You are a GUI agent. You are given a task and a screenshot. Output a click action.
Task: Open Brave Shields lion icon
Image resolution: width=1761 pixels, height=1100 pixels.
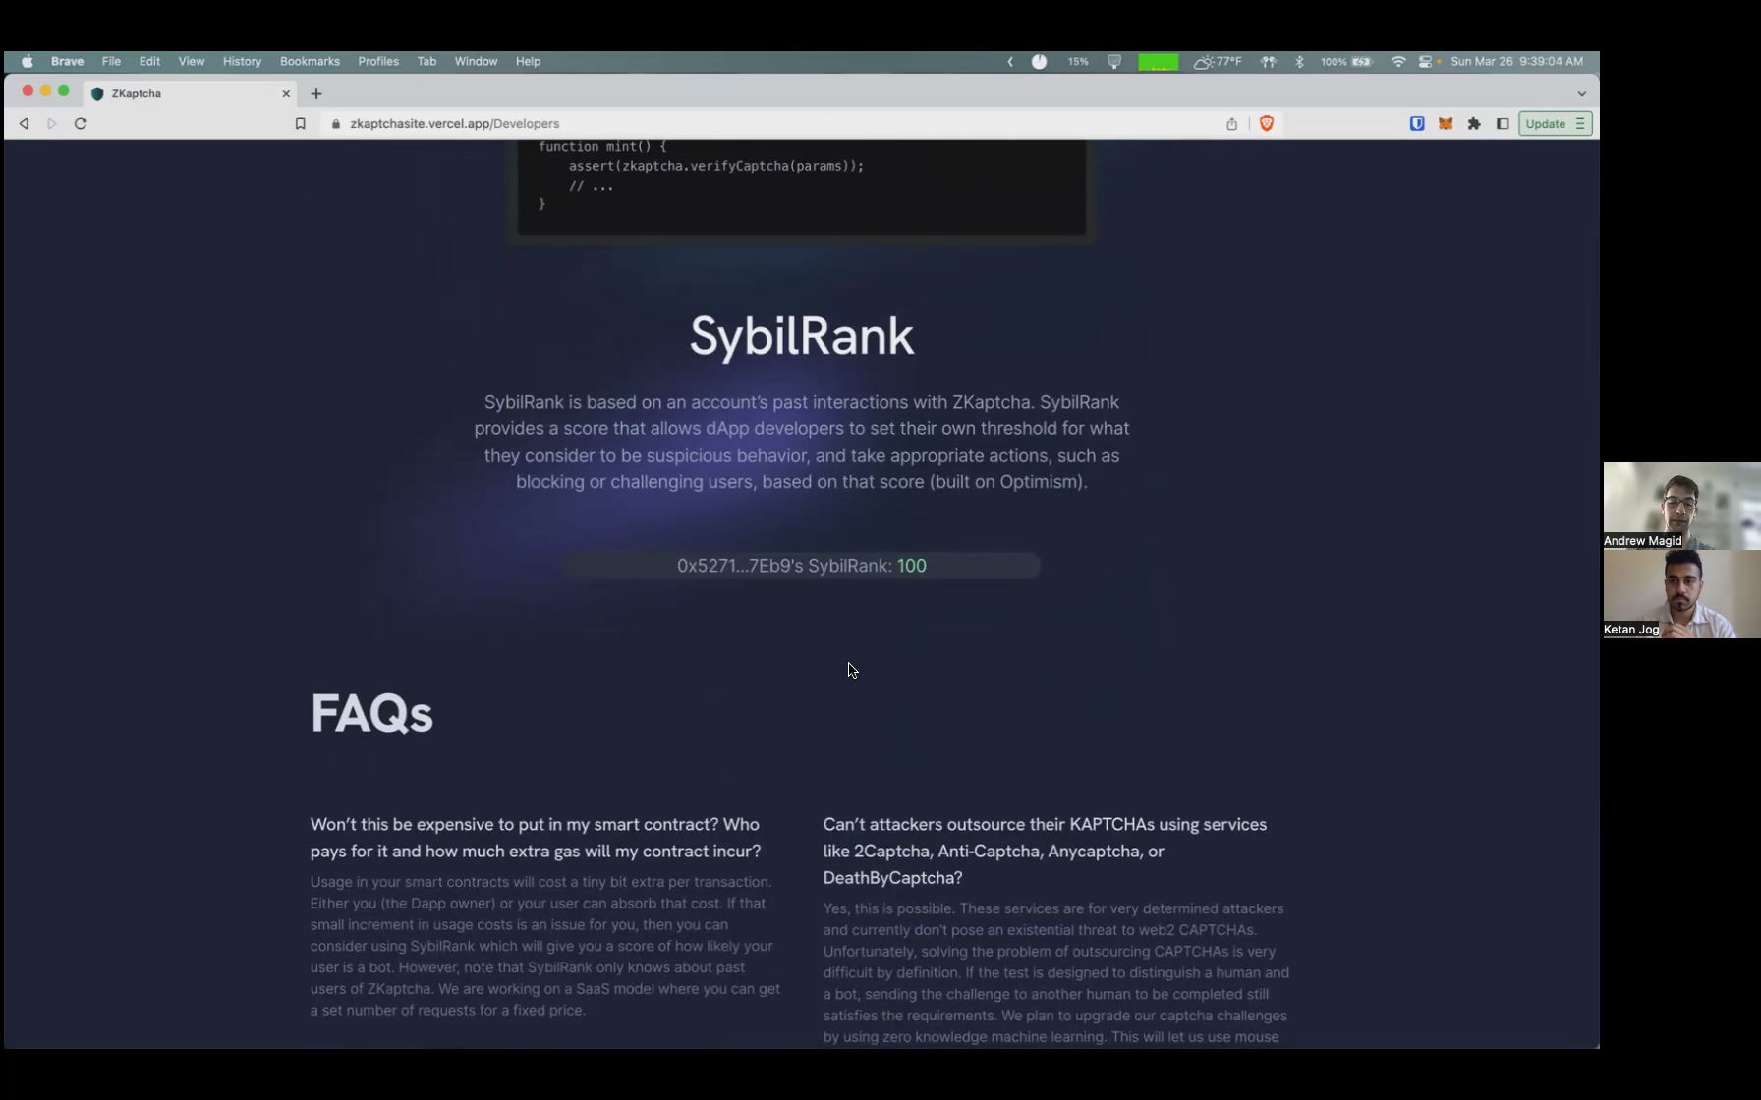pos(1267,123)
